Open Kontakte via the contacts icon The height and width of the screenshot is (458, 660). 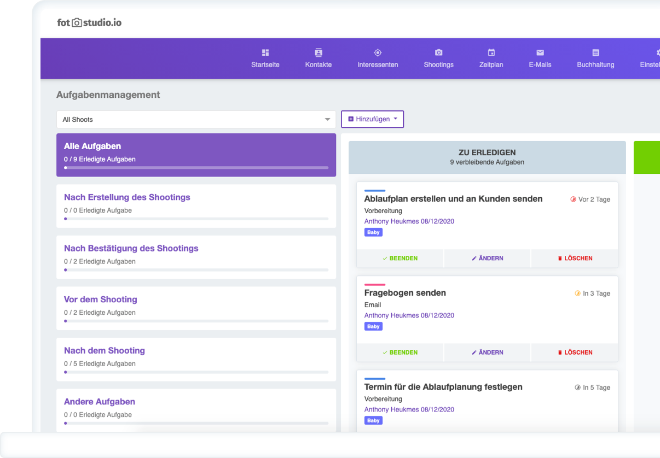coord(319,52)
